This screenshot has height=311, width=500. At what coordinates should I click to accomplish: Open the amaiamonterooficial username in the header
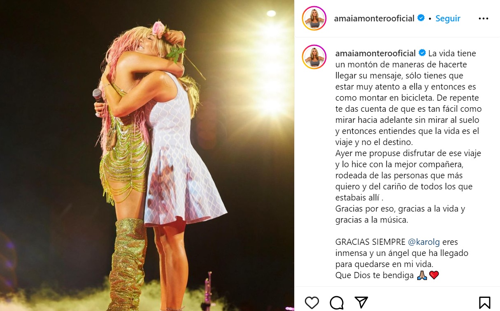(x=374, y=18)
